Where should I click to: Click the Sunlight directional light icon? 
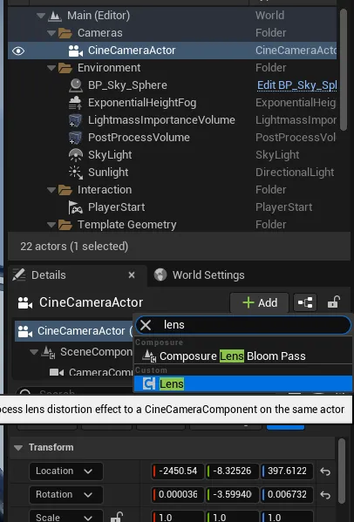click(76, 173)
